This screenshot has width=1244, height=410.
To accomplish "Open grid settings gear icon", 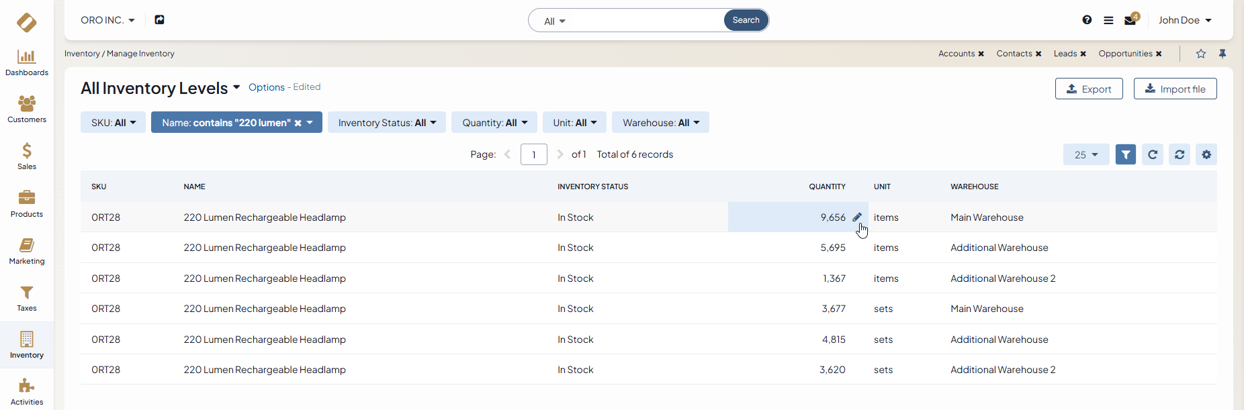I will (x=1206, y=154).
